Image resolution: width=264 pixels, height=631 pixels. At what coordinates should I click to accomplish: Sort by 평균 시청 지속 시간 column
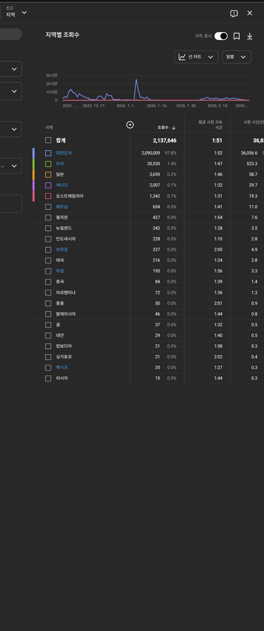[210, 125]
